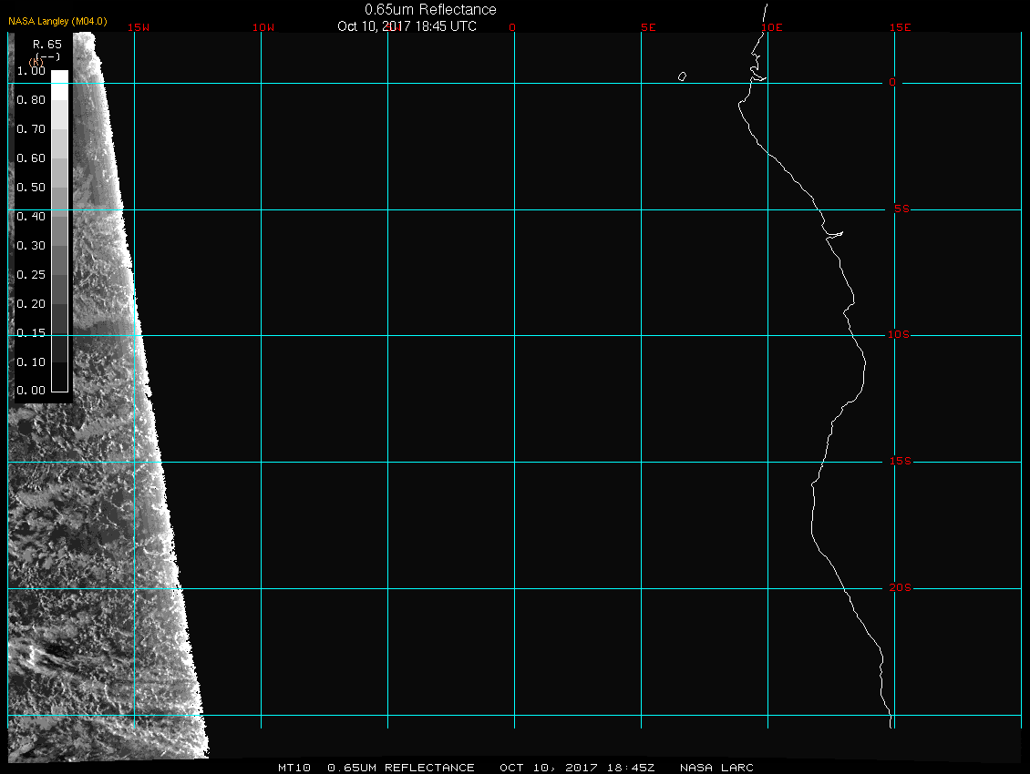Viewport: 1030px width, 774px height.
Task: Click the 0.65um Reflectance title text
Action: click(x=430, y=9)
